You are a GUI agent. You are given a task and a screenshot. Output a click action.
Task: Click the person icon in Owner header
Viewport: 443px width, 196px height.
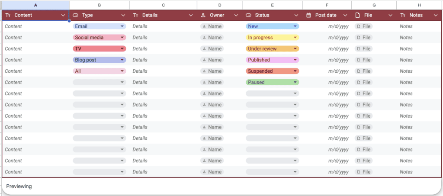(x=203, y=15)
